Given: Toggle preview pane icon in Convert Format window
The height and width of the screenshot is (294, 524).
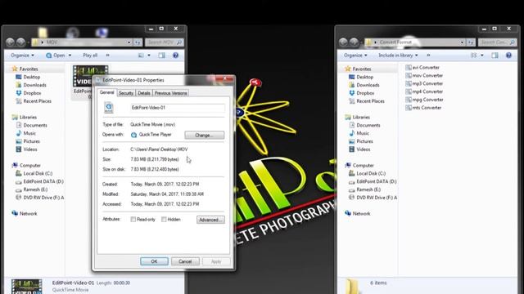Looking at the screenshot, I should pyautogui.click(x=495, y=56).
